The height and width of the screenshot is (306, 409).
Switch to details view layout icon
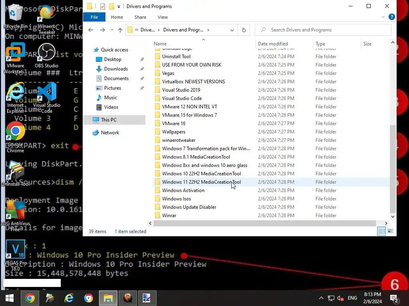click(381, 231)
